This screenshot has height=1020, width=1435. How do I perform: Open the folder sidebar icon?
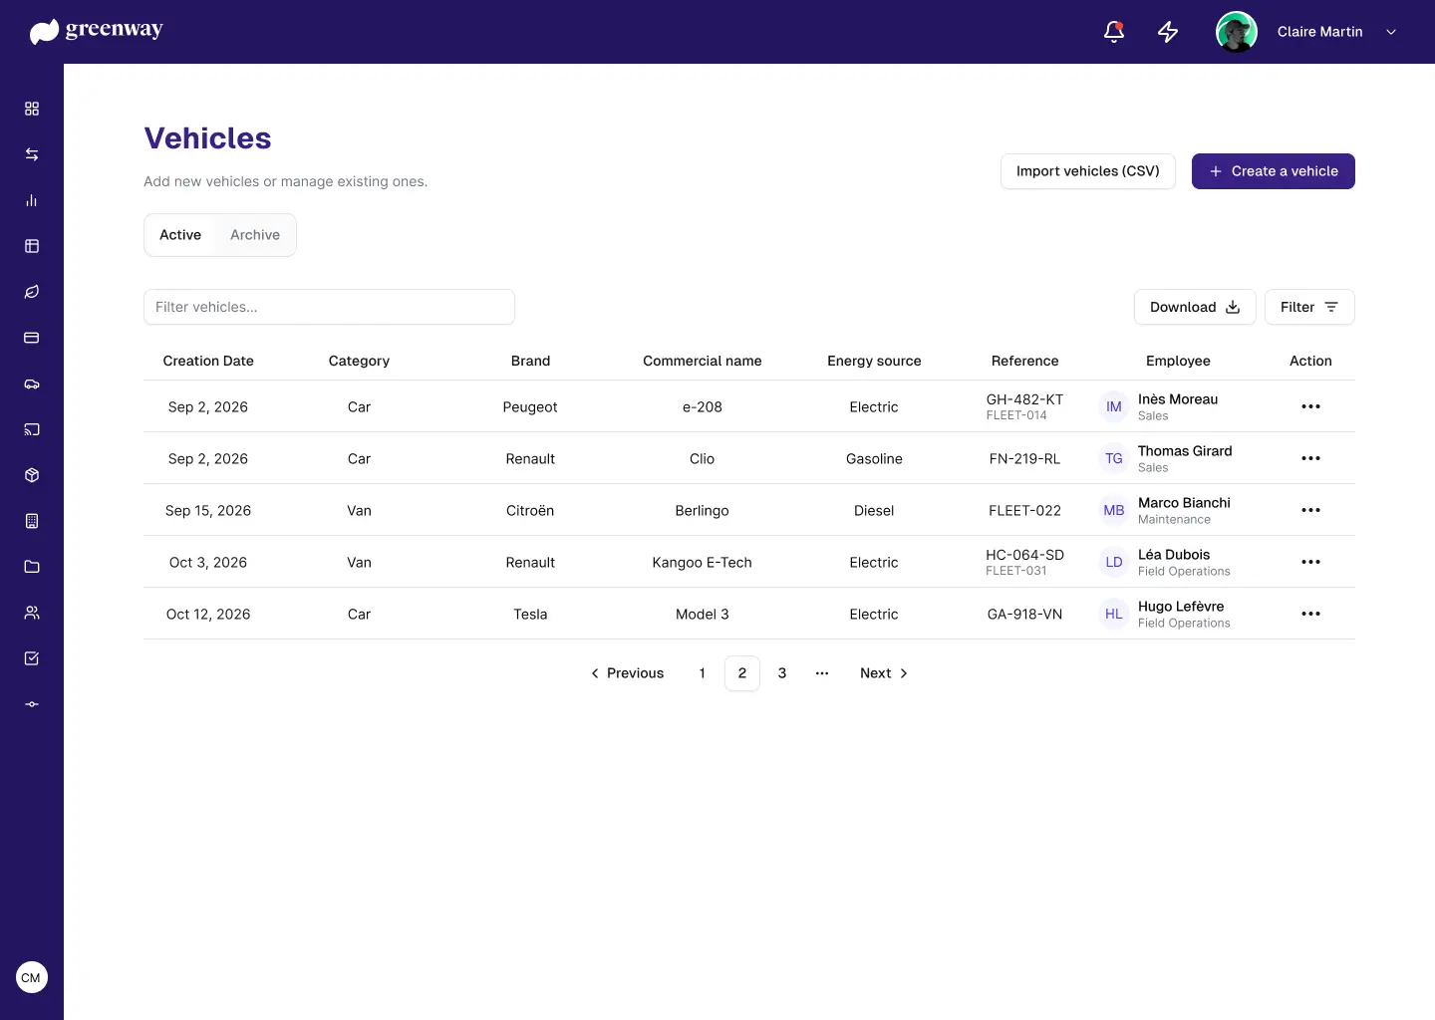click(x=32, y=567)
